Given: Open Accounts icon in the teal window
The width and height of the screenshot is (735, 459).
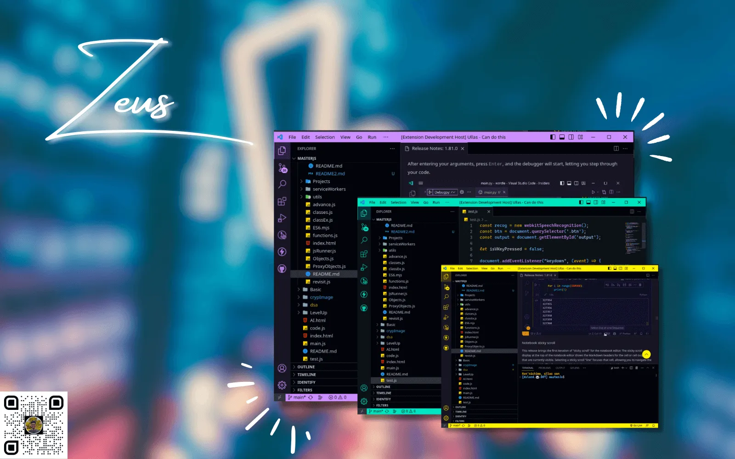Looking at the screenshot, I should (x=364, y=388).
